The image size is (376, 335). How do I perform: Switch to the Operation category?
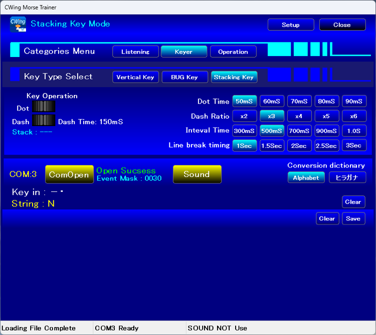233,51
